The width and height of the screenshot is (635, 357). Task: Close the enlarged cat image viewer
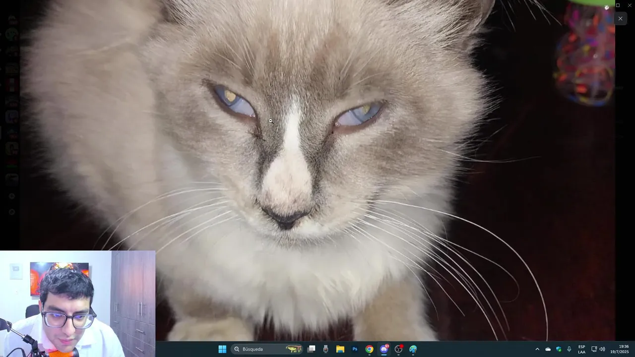620,18
